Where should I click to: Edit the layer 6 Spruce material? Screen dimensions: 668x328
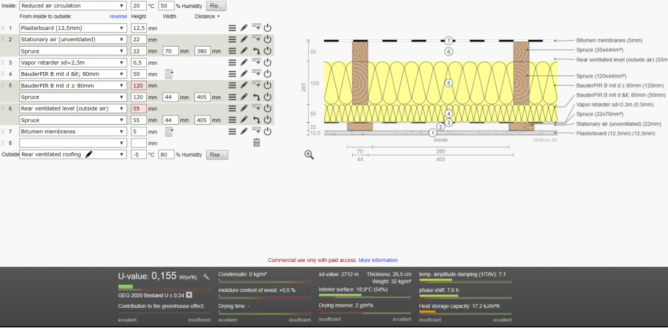coord(244,120)
